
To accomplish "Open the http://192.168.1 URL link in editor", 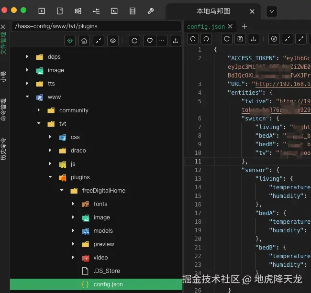I will click(283, 84).
